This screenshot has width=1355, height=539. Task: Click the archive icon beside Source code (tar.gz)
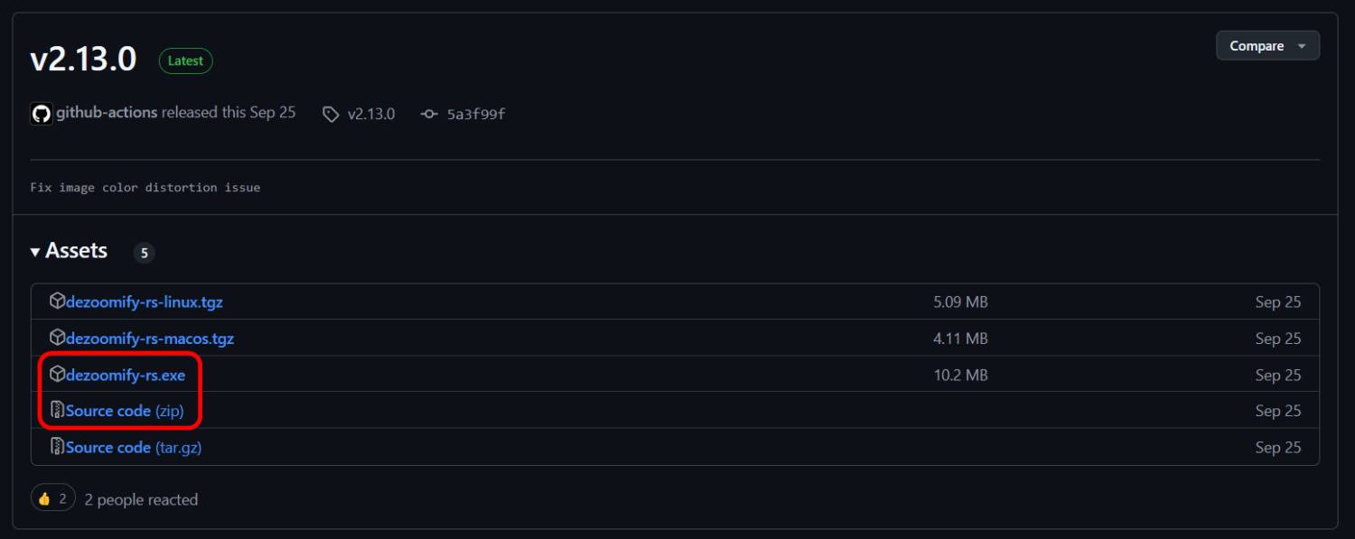[x=57, y=446]
